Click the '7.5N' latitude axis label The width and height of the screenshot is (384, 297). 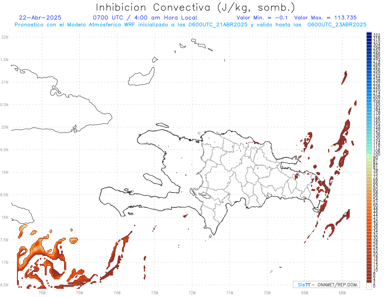click(x=5, y=240)
